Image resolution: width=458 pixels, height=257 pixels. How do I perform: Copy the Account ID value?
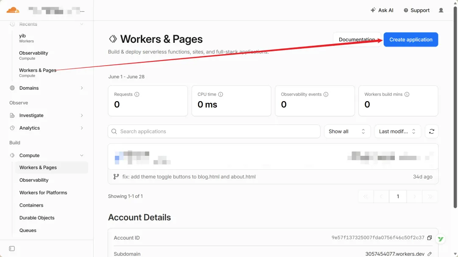point(429,238)
